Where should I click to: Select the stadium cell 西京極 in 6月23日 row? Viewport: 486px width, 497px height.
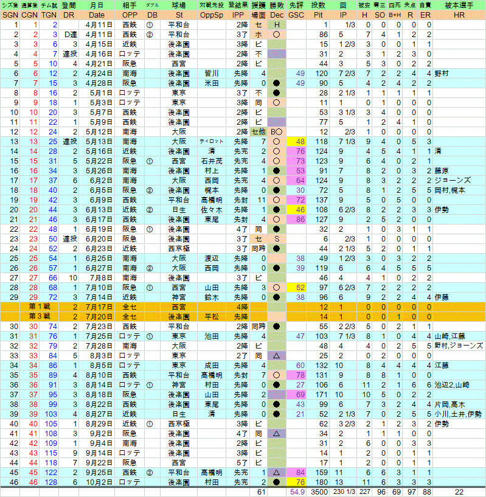[x=179, y=249]
